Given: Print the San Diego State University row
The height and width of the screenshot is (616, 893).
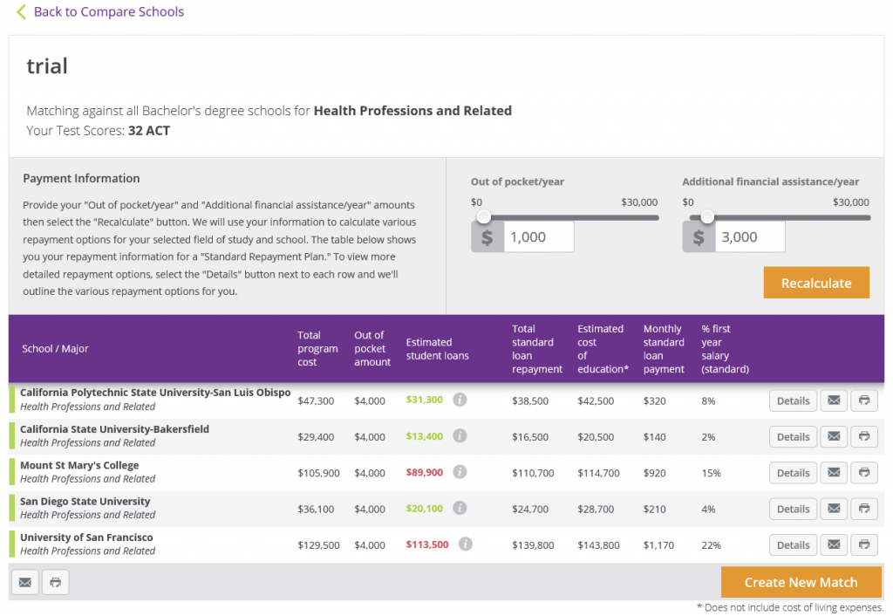Looking at the screenshot, I should [864, 509].
